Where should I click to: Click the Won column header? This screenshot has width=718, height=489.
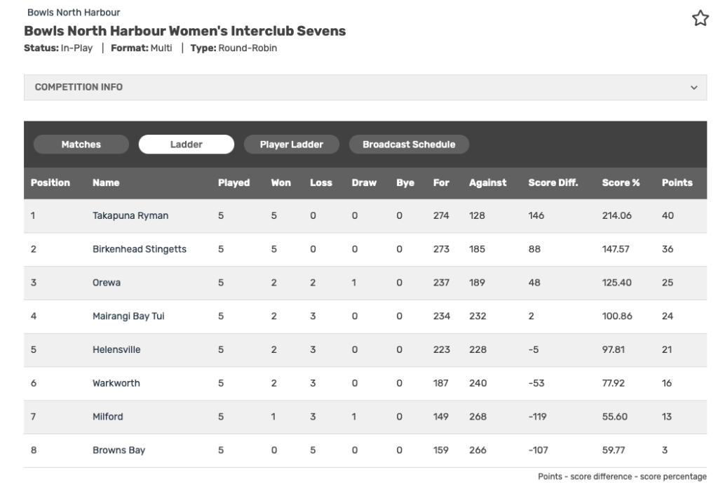(x=280, y=182)
